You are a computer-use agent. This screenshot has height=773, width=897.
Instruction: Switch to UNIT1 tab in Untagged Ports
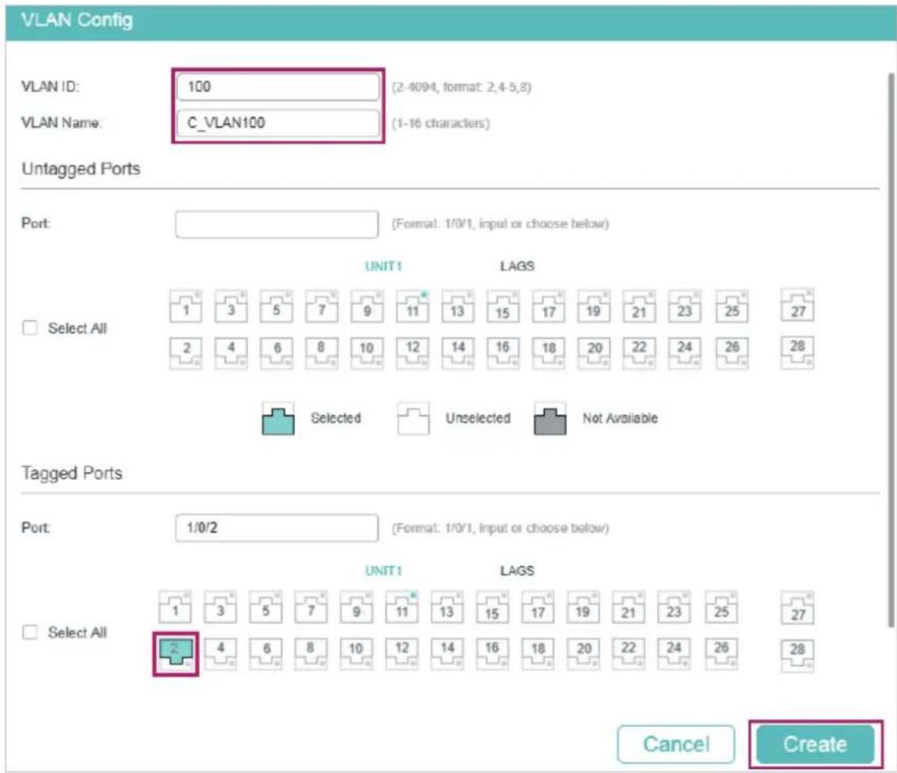point(384,266)
